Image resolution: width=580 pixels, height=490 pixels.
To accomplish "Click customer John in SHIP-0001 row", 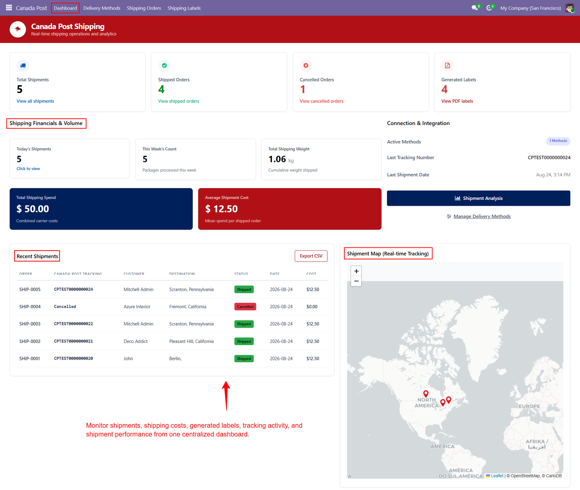I will click(128, 359).
